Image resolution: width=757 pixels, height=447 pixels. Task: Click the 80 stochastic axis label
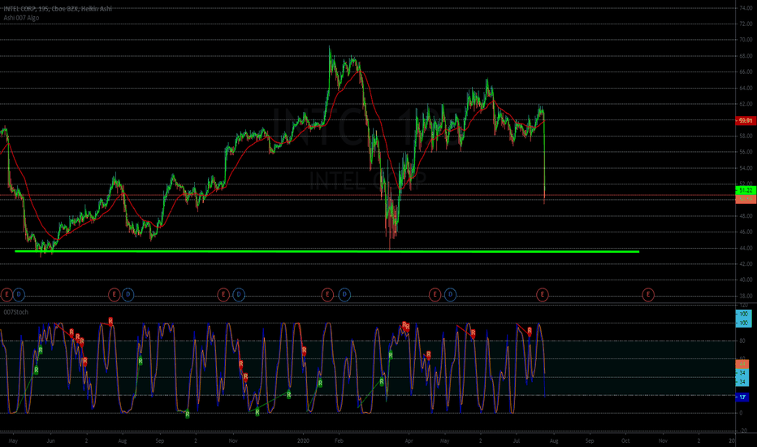pyautogui.click(x=742, y=341)
